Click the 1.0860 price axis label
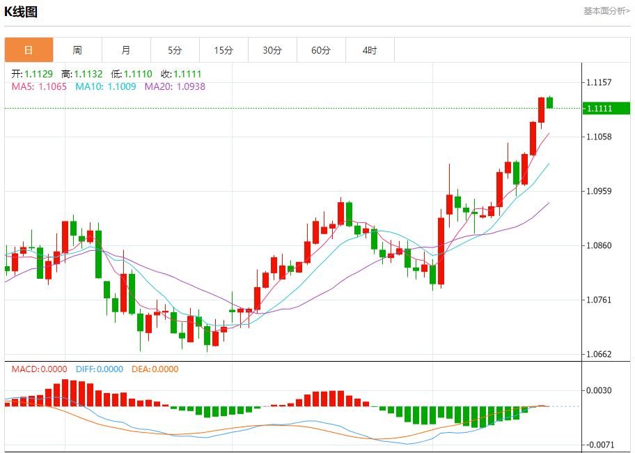Screen dimensions: 635x453 (599, 245)
